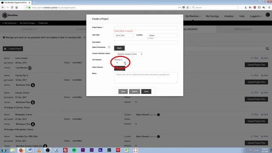Click the My Stock Footage breadcrumb link
The height and width of the screenshot is (153, 272).
tap(27, 23)
